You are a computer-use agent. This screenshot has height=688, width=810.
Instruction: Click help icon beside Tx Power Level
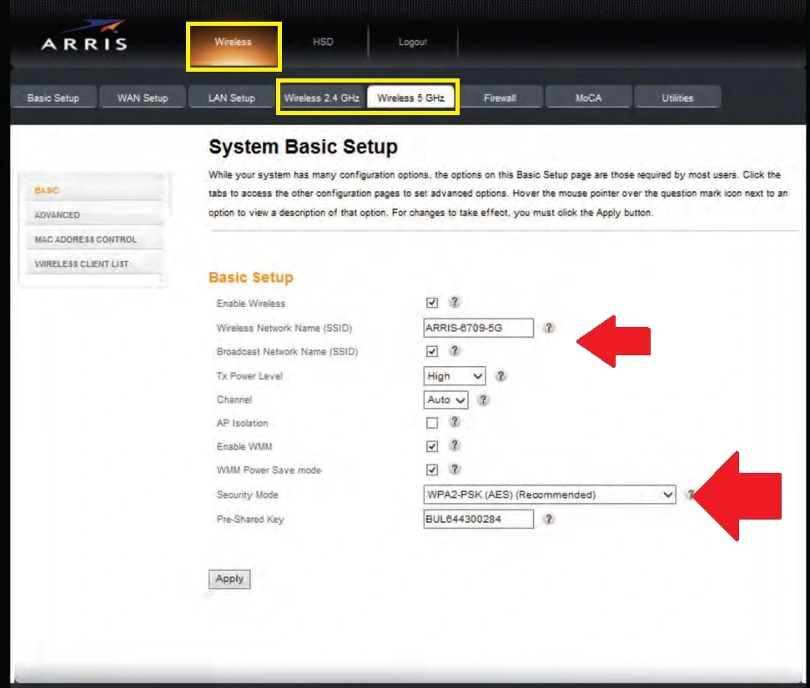(501, 376)
